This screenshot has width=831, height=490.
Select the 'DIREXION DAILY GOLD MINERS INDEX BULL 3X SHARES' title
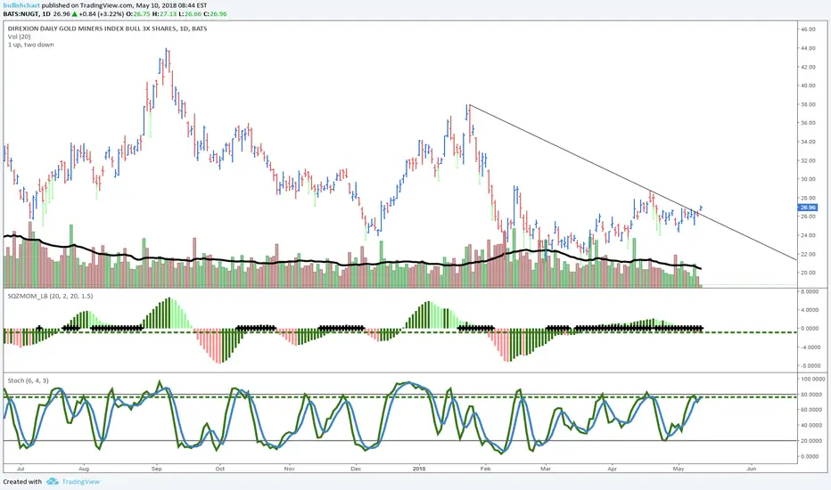tap(93, 29)
